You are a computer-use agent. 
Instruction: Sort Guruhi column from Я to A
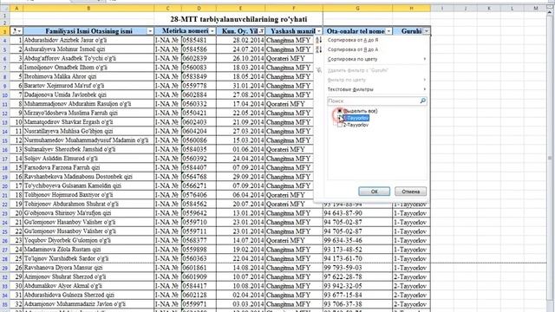pos(353,49)
